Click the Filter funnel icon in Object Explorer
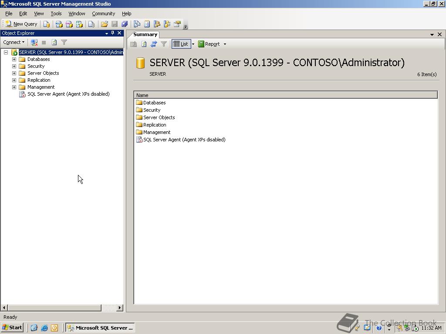446x334 pixels. click(64, 42)
